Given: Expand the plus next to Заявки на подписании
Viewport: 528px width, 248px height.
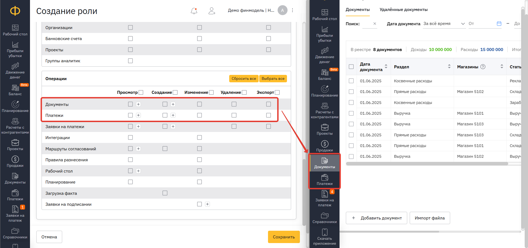Looking at the screenshot, I should pos(207,204).
